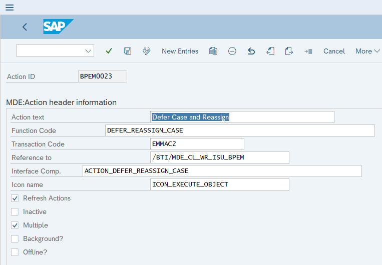Go to the previous entry icon
Screen dimensions: 382x265
pyautogui.click(x=270, y=51)
